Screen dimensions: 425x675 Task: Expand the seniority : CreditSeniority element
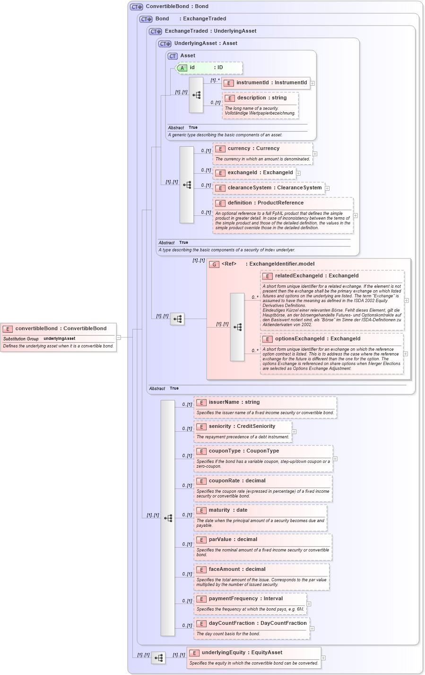pyautogui.click(x=294, y=432)
